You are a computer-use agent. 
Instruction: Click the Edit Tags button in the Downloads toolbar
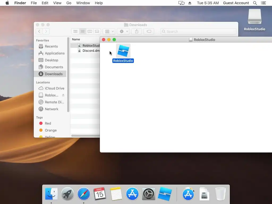pos(149,31)
